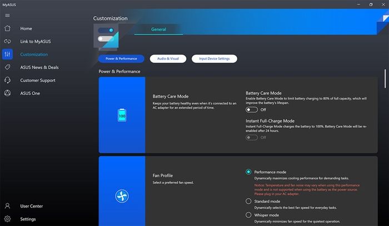The image size is (389, 226).
Task: Click the vertical scrollbar thumb
Action: (x=385, y=78)
